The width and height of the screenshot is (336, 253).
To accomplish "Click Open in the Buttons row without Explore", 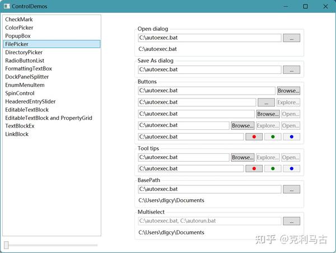I will (291, 114).
